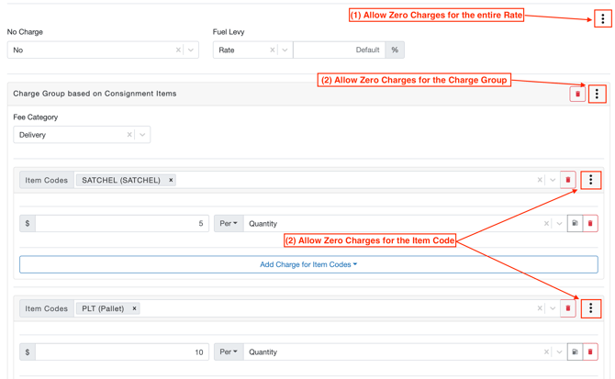615x379 pixels.
Task: Clear all codes in SATCHEL item codes field
Action: [x=540, y=180]
